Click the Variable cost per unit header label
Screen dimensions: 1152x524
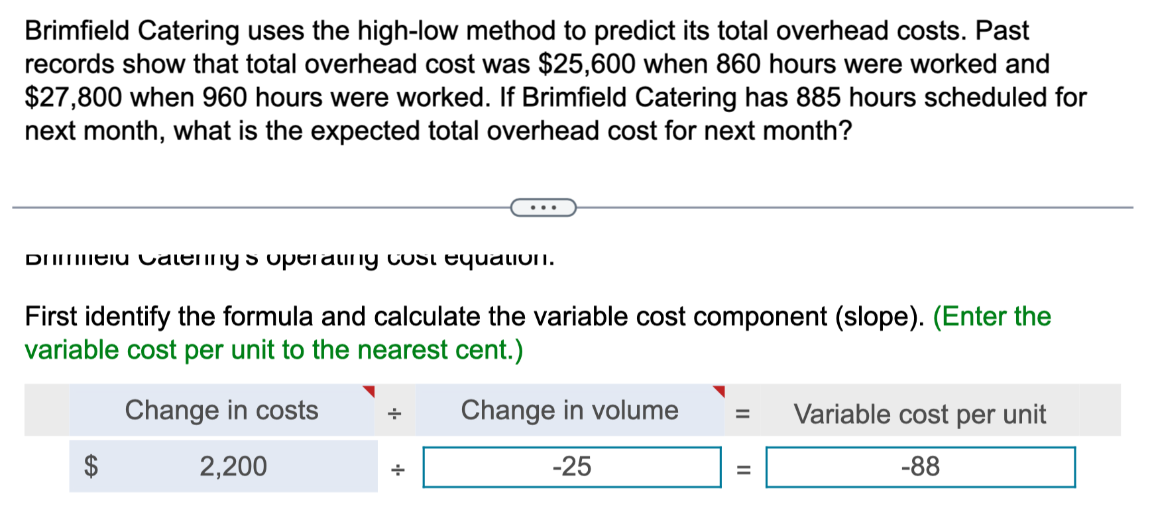tap(920, 413)
